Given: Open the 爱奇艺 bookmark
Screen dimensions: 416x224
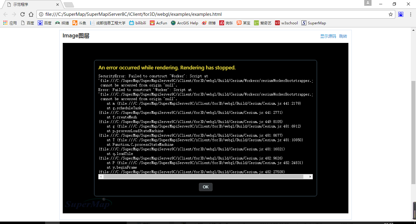Looking at the screenshot, I should [x=263, y=23].
